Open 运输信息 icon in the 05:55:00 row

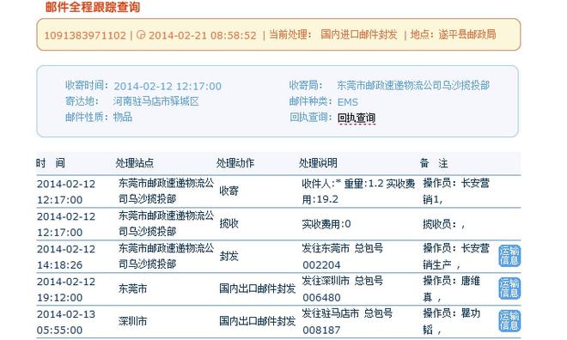pos(509,321)
